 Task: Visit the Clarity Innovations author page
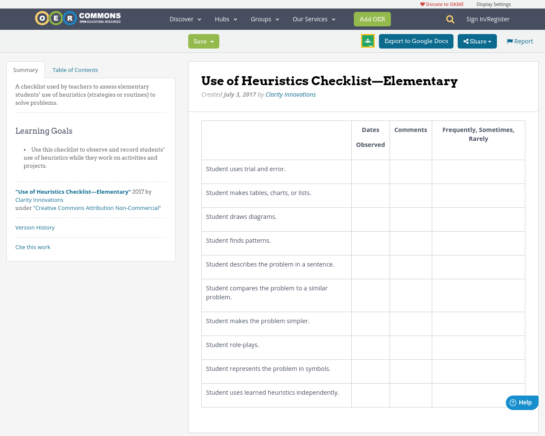(x=290, y=94)
